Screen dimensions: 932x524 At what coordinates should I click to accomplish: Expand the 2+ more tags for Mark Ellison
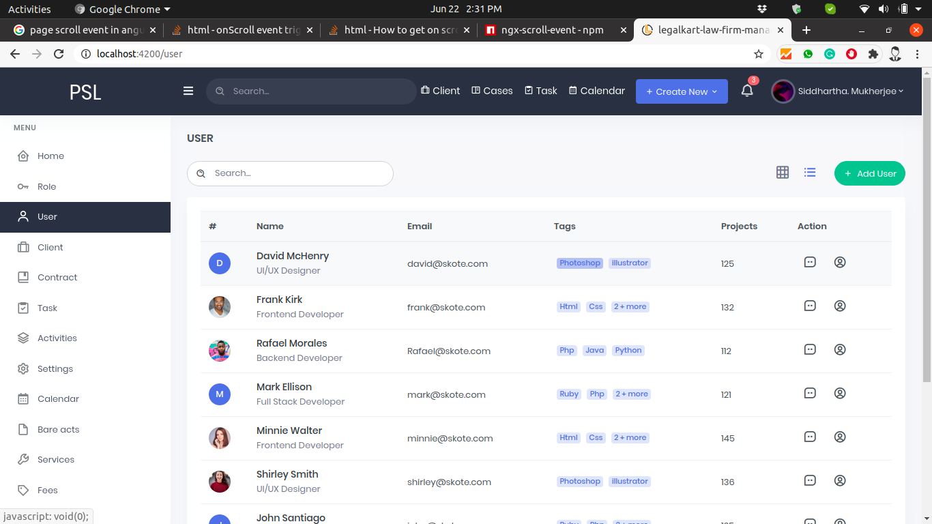coord(631,394)
